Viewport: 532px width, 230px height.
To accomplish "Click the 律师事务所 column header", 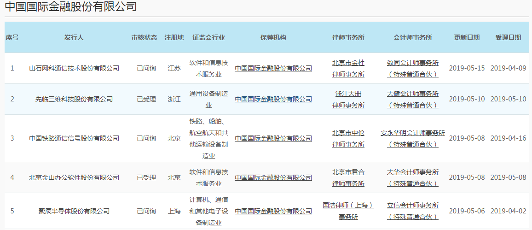I will pyautogui.click(x=348, y=37).
